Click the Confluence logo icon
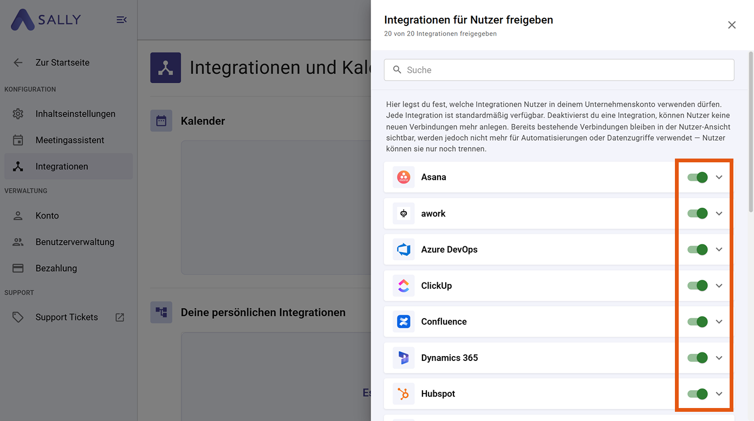Screen dimensions: 754x421 coord(404,322)
